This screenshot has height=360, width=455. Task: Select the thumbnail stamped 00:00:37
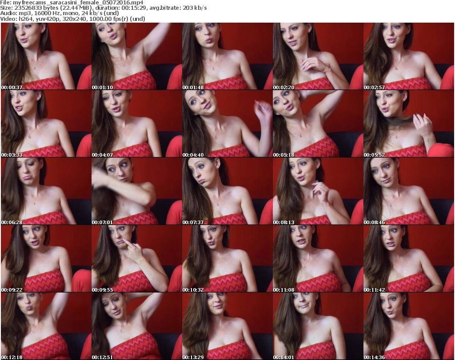coord(46,56)
